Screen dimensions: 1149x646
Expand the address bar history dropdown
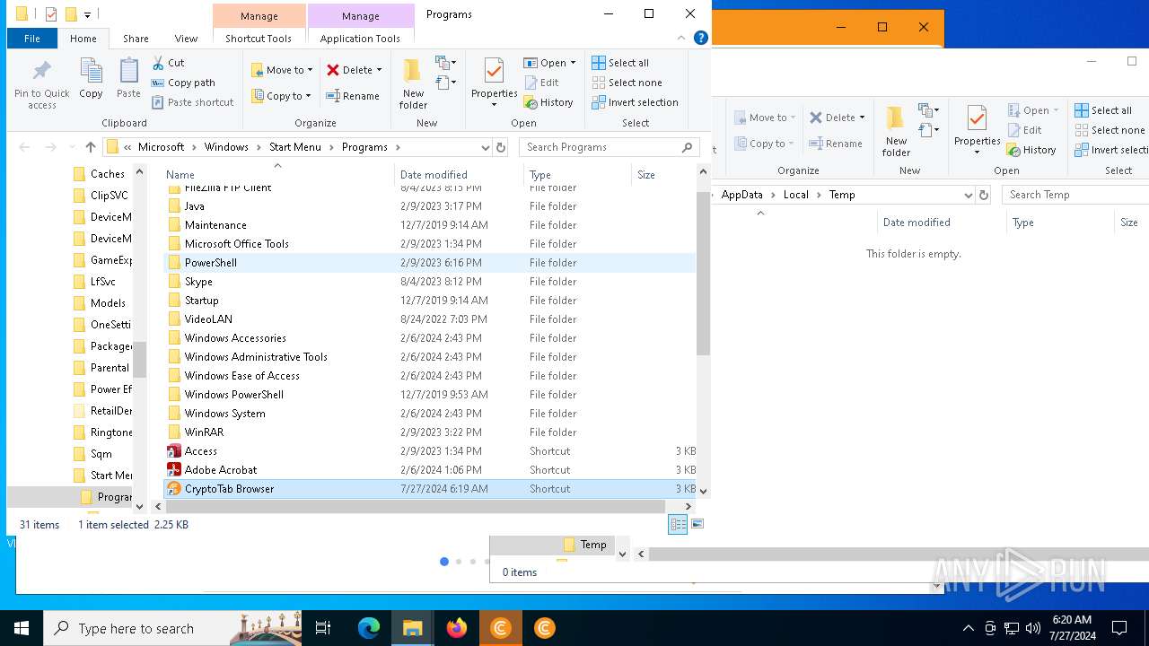(485, 147)
